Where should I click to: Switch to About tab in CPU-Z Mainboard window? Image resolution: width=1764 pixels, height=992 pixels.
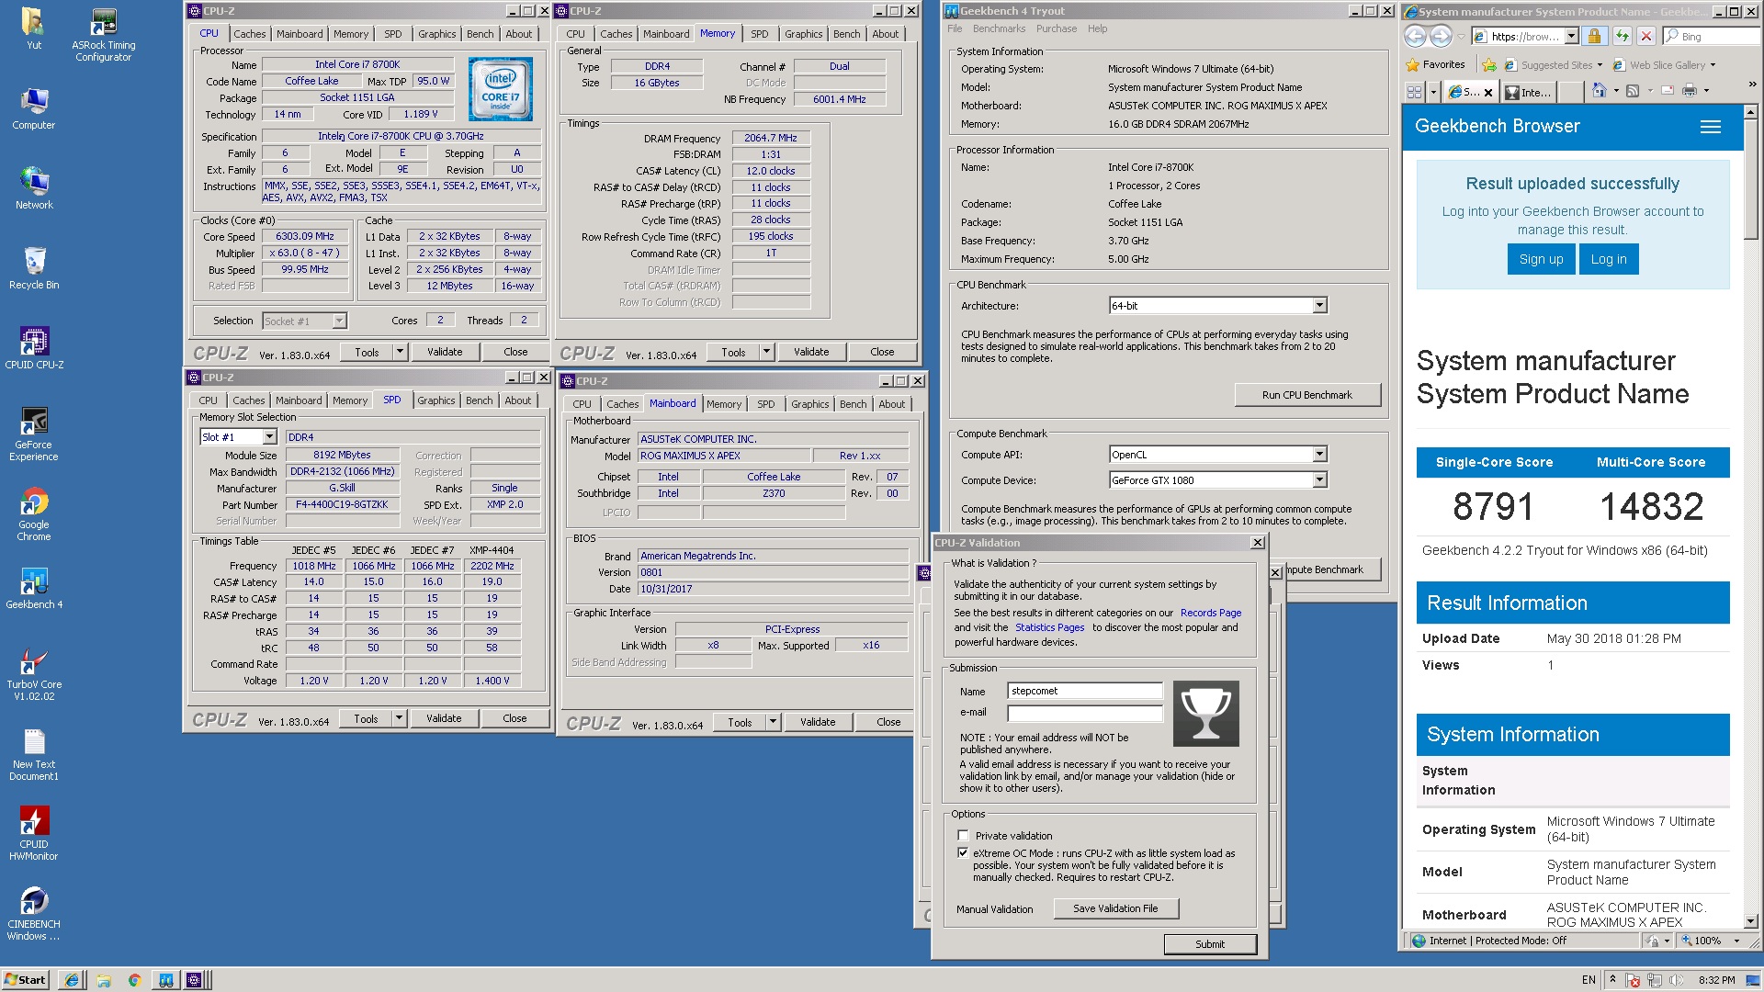[891, 404]
